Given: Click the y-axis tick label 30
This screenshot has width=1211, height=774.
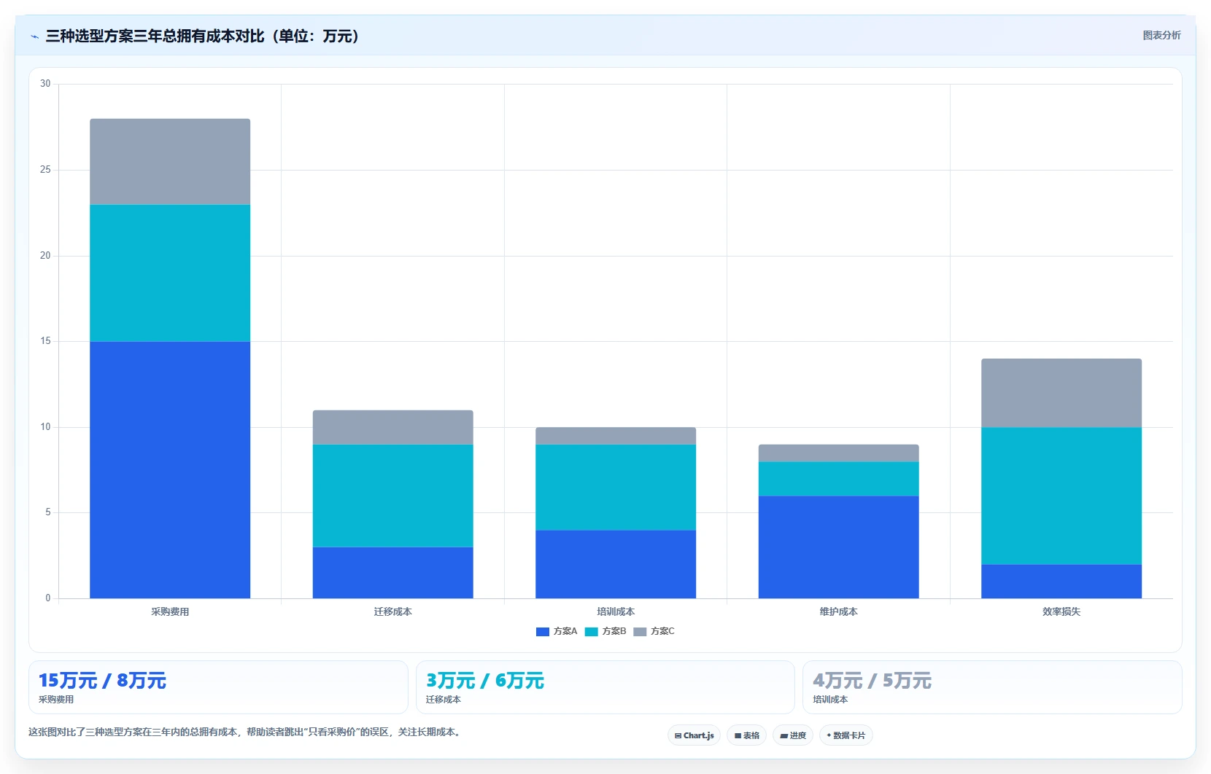Looking at the screenshot, I should [x=45, y=84].
